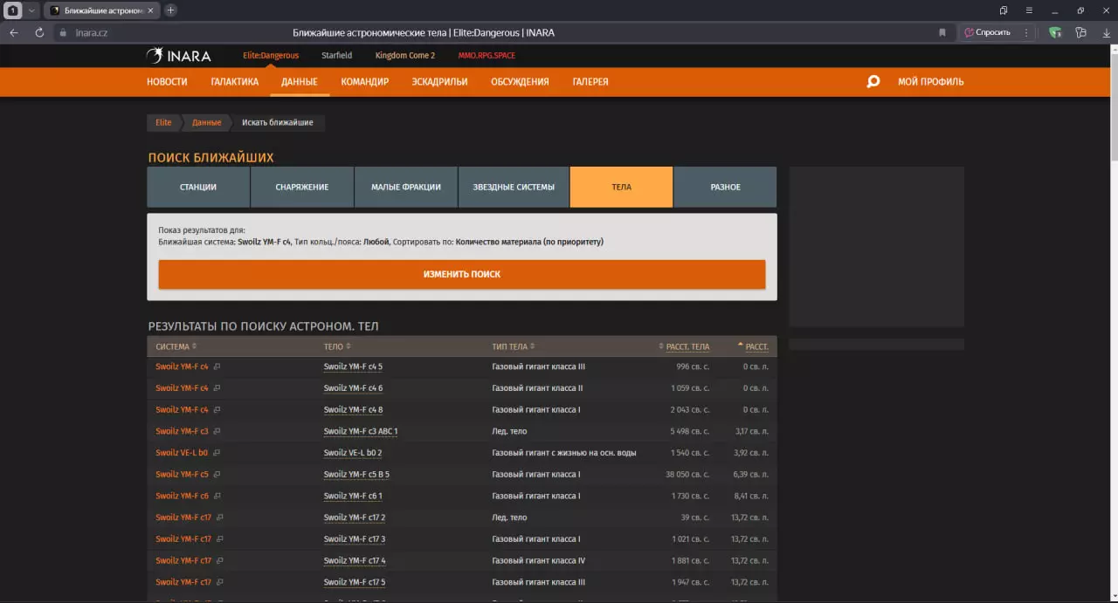This screenshot has width=1118, height=603.
Task: Click the INARA logo
Action: [x=179, y=56]
